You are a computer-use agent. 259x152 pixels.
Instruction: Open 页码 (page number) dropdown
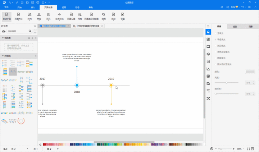49,16
